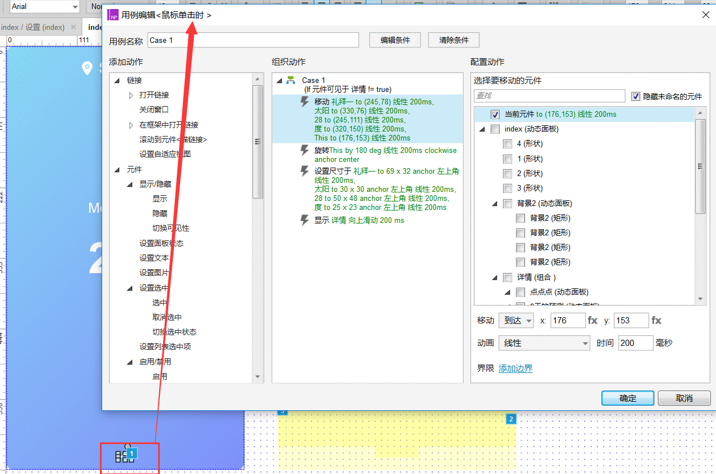This screenshot has height=474, width=716.
Task: Open the fx editor for y value
Action: click(x=656, y=321)
